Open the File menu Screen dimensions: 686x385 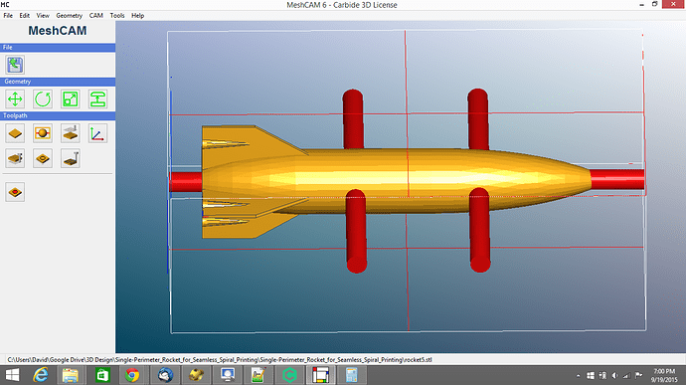tap(8, 15)
